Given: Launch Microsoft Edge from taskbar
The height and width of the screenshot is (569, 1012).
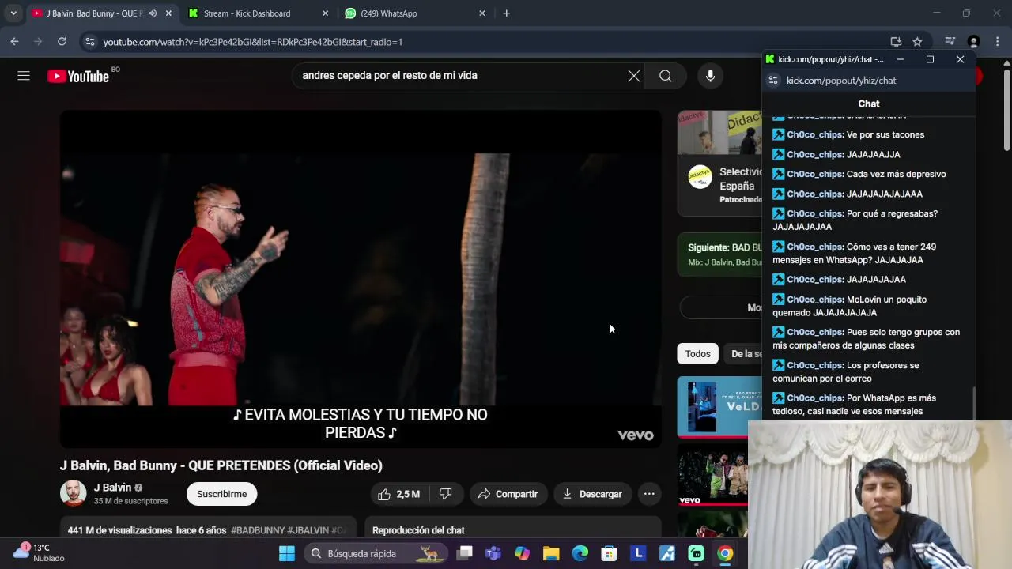Looking at the screenshot, I should pyautogui.click(x=580, y=553).
